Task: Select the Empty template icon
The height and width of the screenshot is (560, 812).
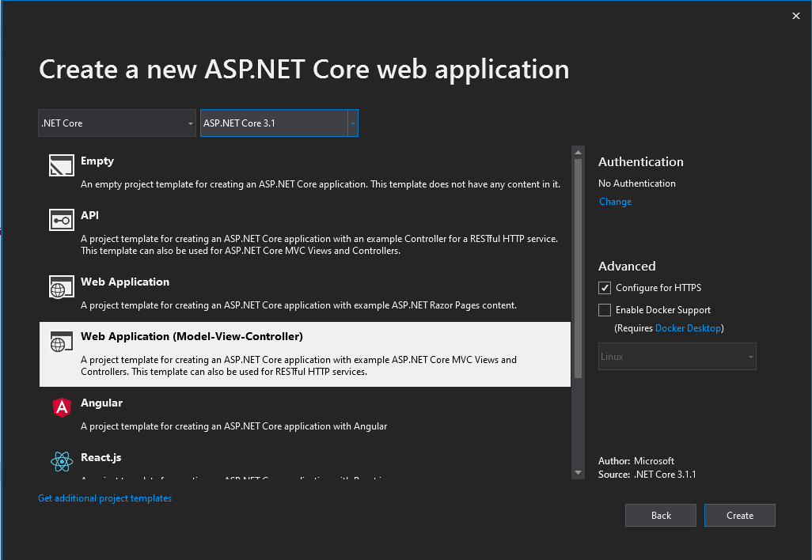Action: click(62, 165)
